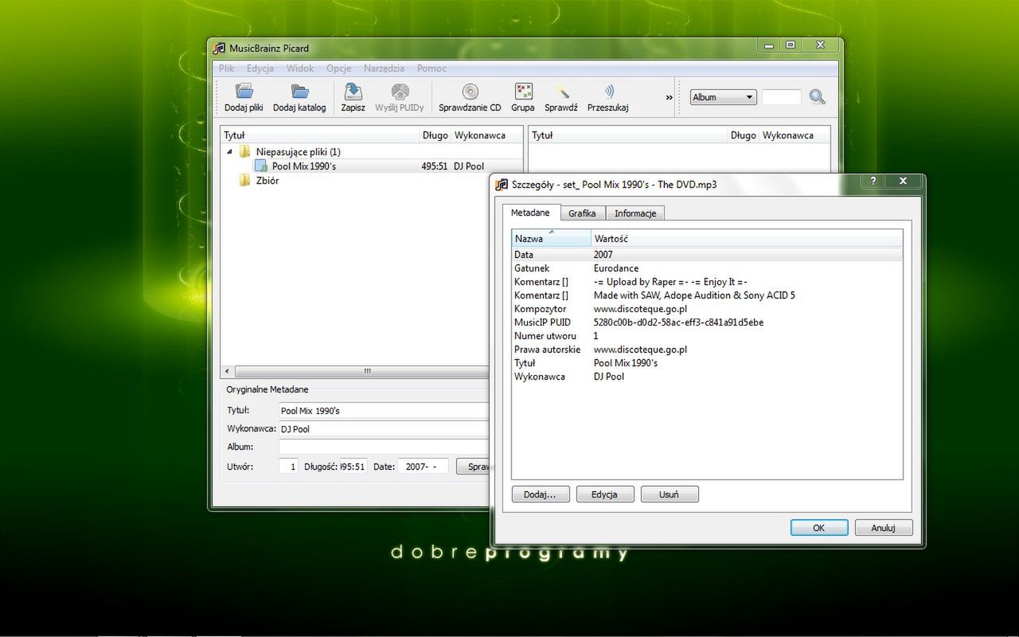Select the Numer utworu row
Image resolution: width=1019 pixels, height=637 pixels.
[x=707, y=336]
